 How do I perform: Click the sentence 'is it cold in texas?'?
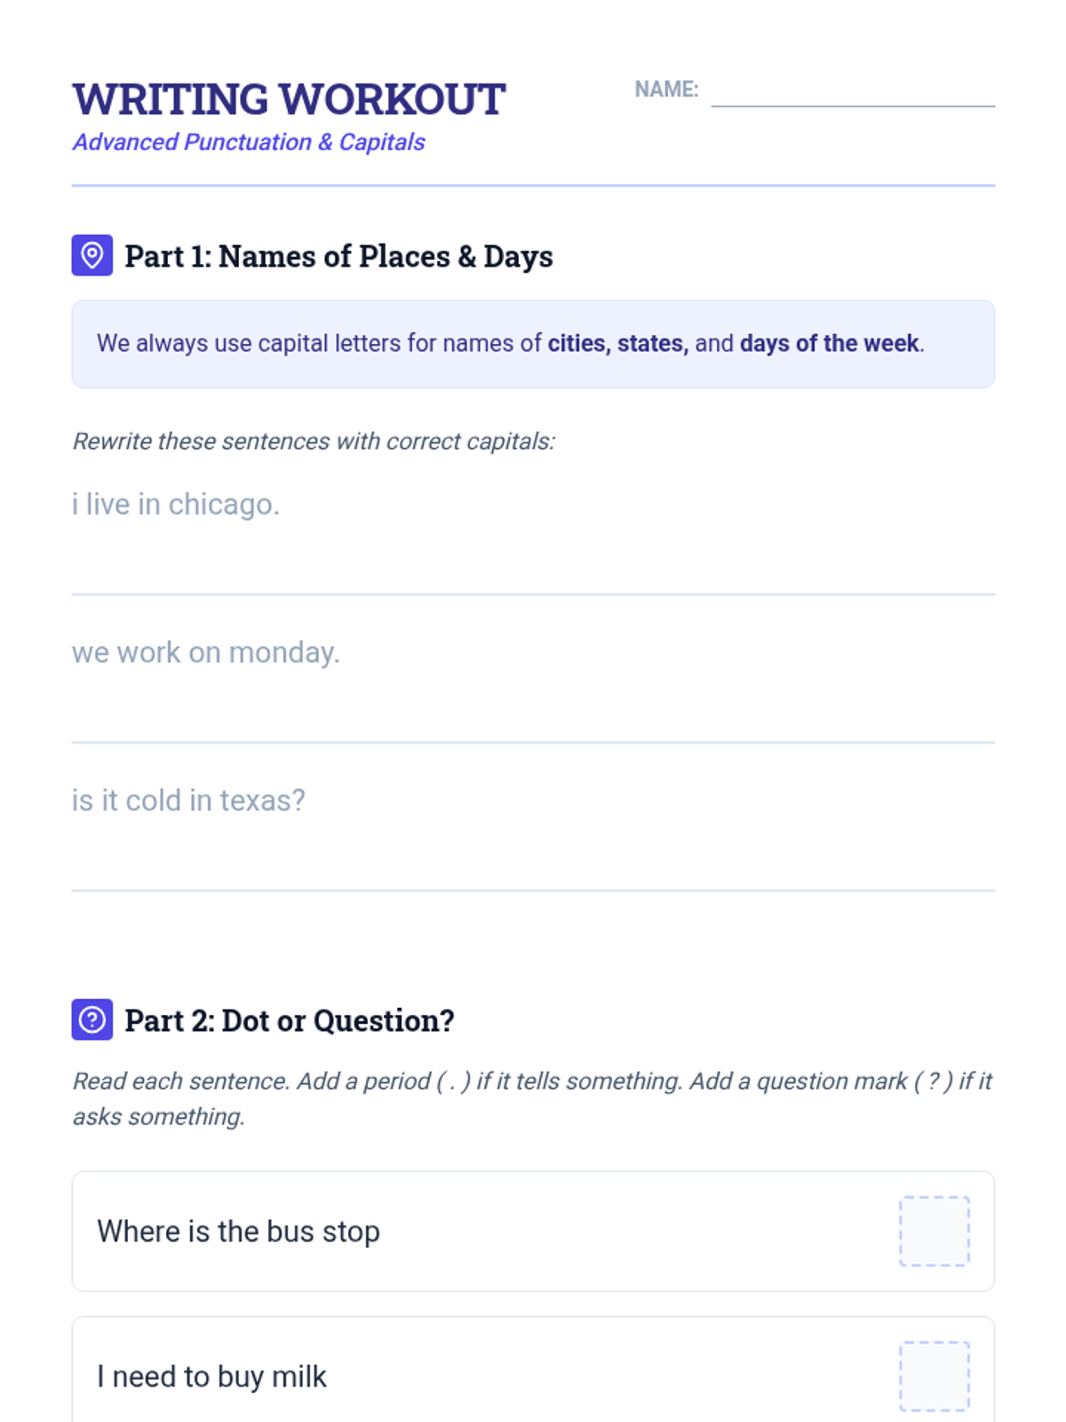click(188, 800)
